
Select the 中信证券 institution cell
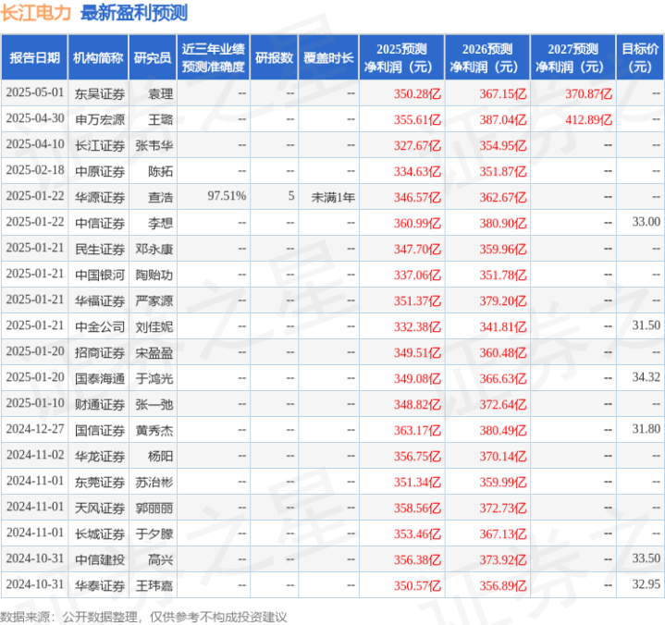100,223
